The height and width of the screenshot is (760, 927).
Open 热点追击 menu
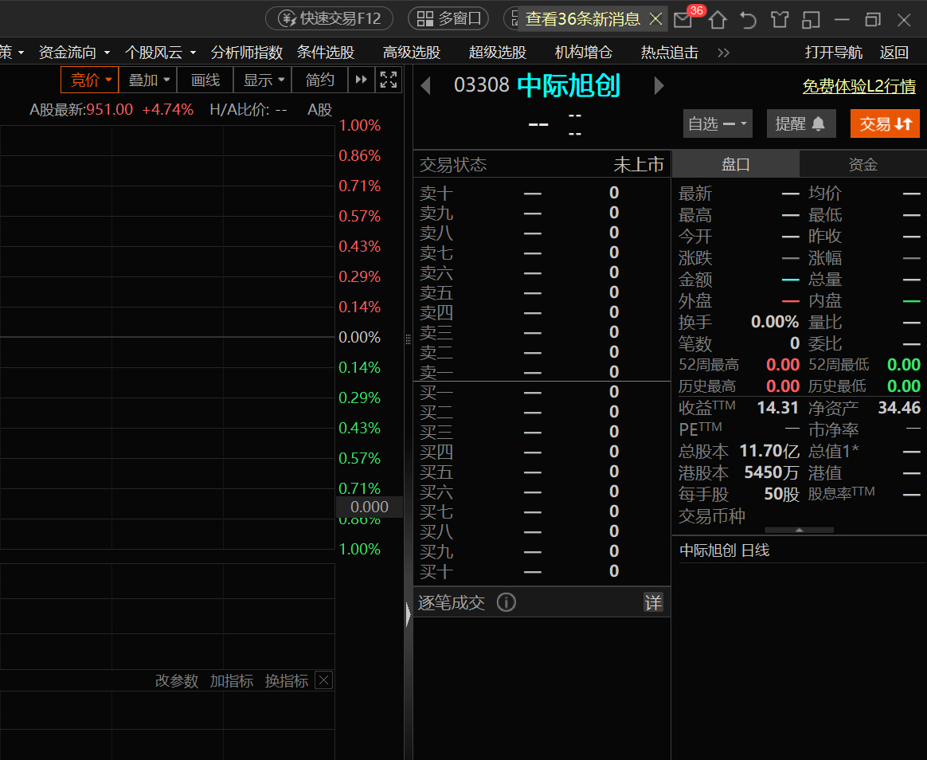pyautogui.click(x=669, y=53)
